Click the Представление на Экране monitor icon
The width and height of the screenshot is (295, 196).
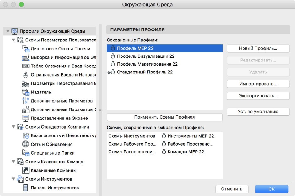26,118
